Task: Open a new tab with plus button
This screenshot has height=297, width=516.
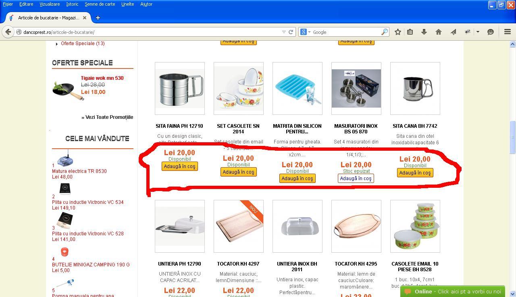Action: point(98,18)
